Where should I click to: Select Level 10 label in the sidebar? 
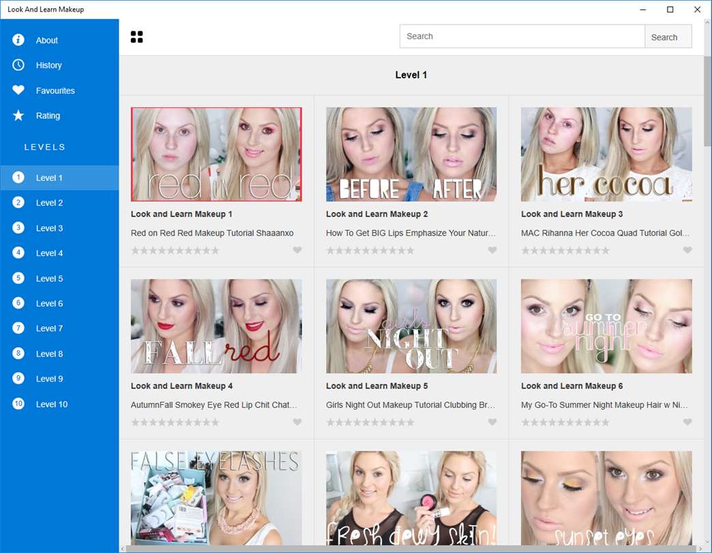(52, 404)
